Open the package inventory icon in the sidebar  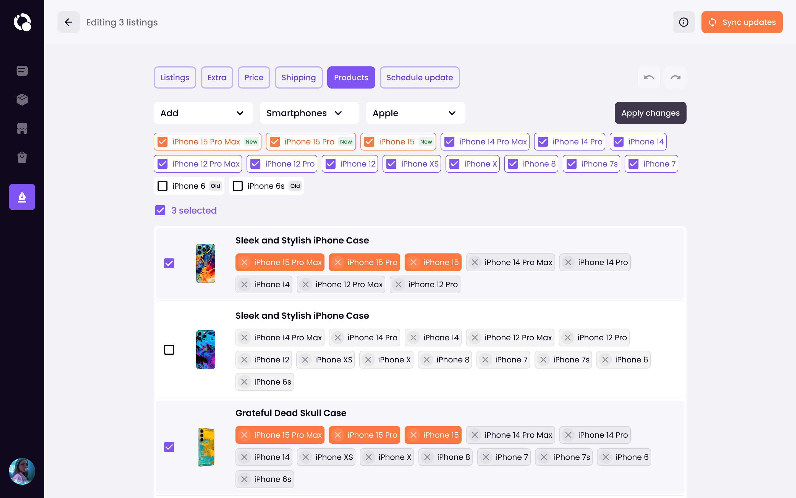(22, 100)
